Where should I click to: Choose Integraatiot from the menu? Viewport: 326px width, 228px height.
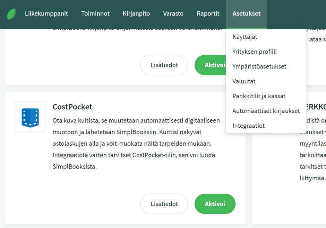[266, 126]
